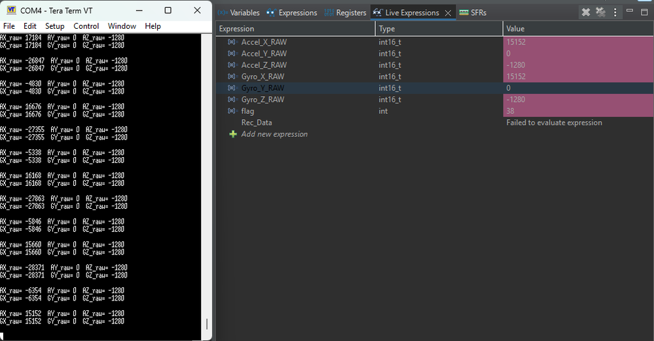Click Accel_Z_RAW value -1280

[515, 65]
